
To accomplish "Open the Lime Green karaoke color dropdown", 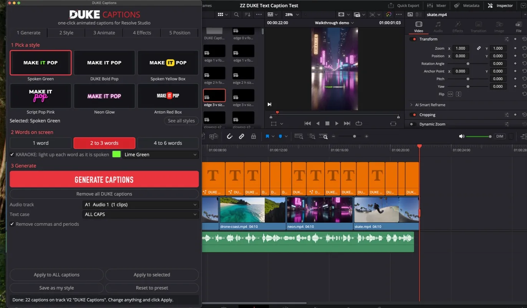I will (x=160, y=154).
